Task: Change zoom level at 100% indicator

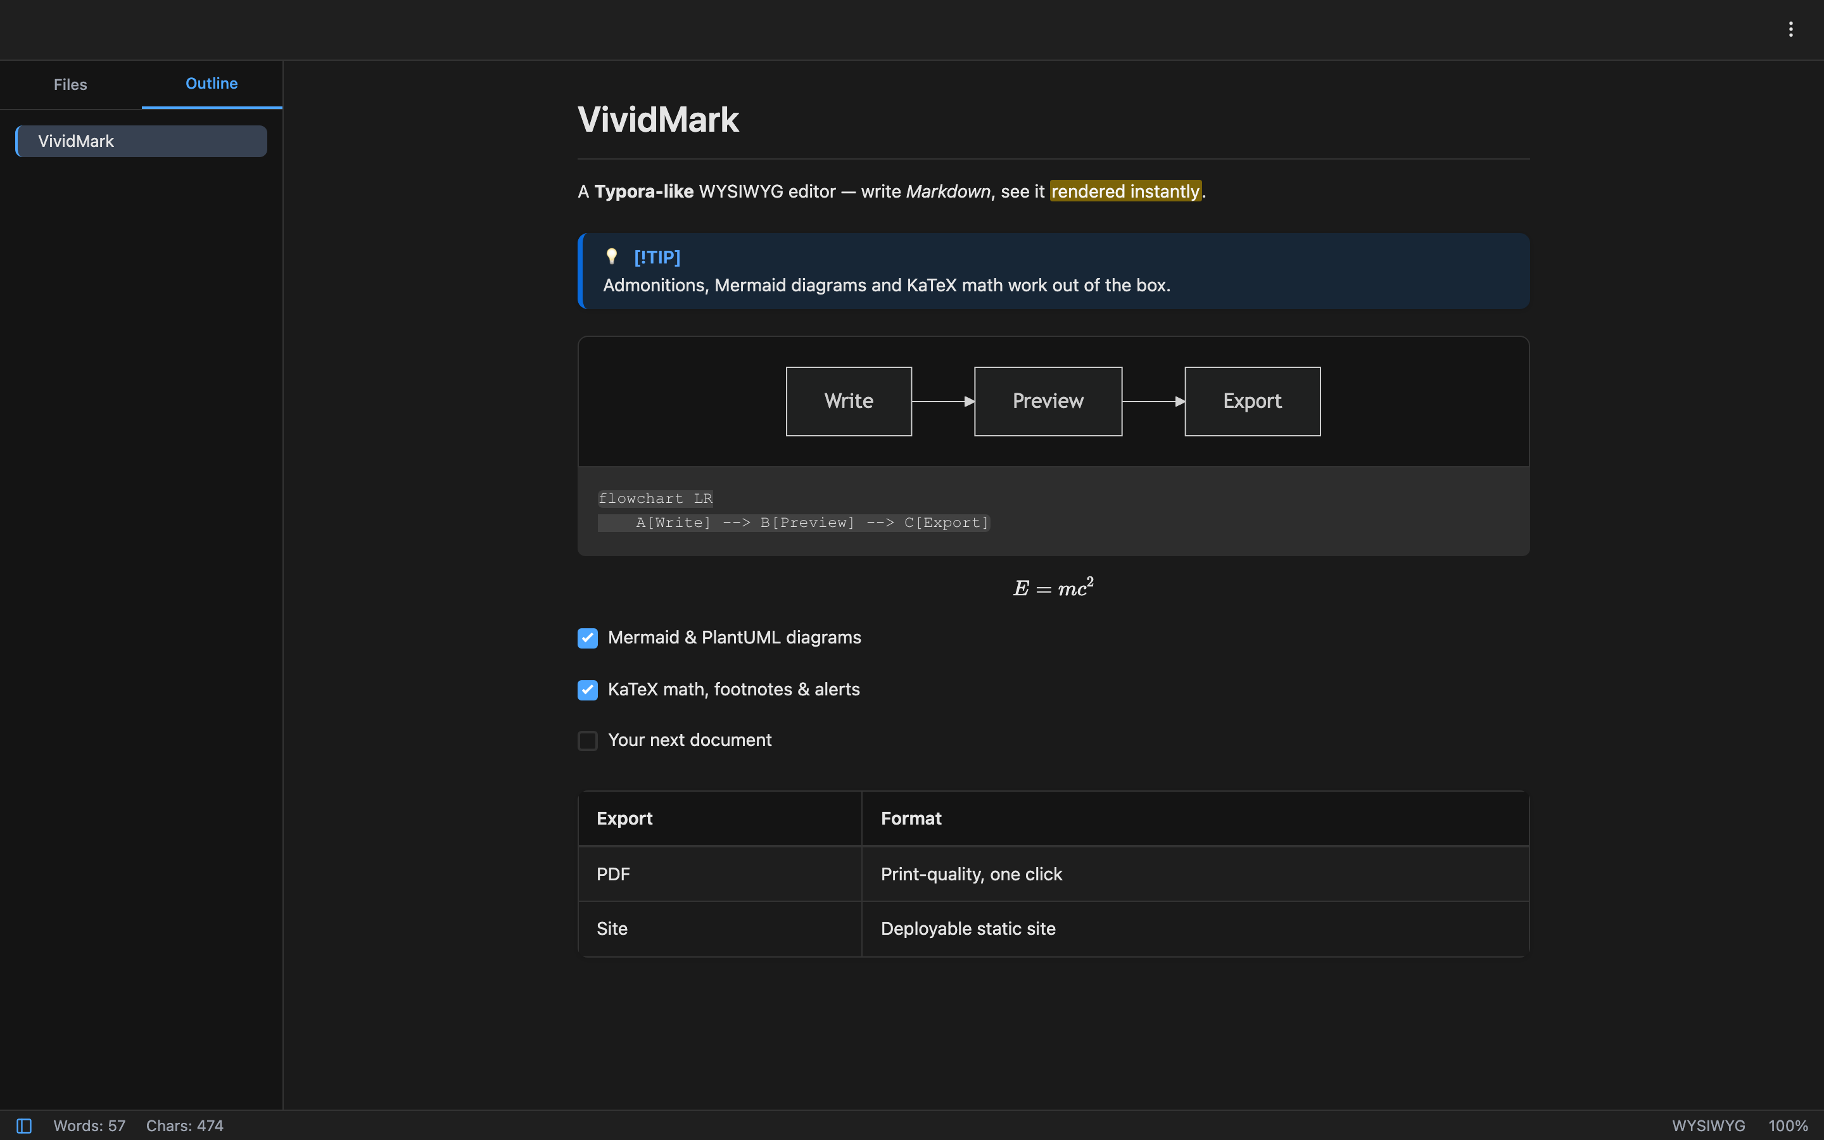Action: click(1788, 1125)
